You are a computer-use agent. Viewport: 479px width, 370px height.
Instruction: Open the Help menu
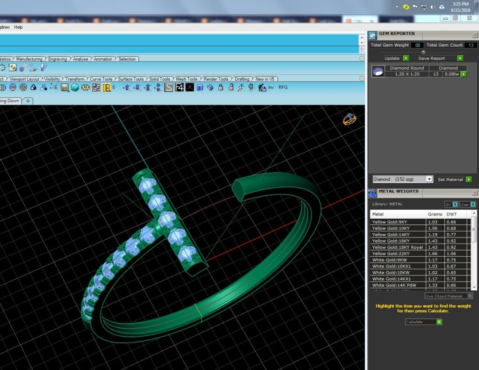point(18,27)
